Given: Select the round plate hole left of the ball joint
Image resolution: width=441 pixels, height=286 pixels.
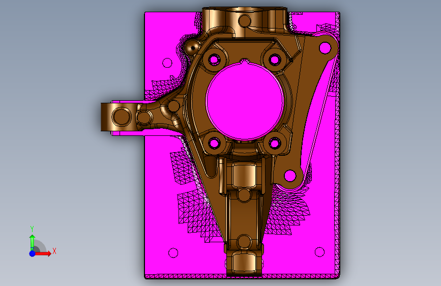Looking at the screenshot, I should tap(167, 63).
